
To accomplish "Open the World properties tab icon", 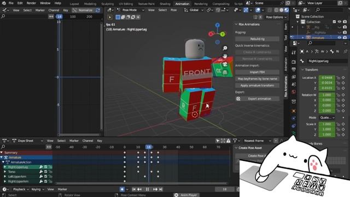I will (294, 92).
